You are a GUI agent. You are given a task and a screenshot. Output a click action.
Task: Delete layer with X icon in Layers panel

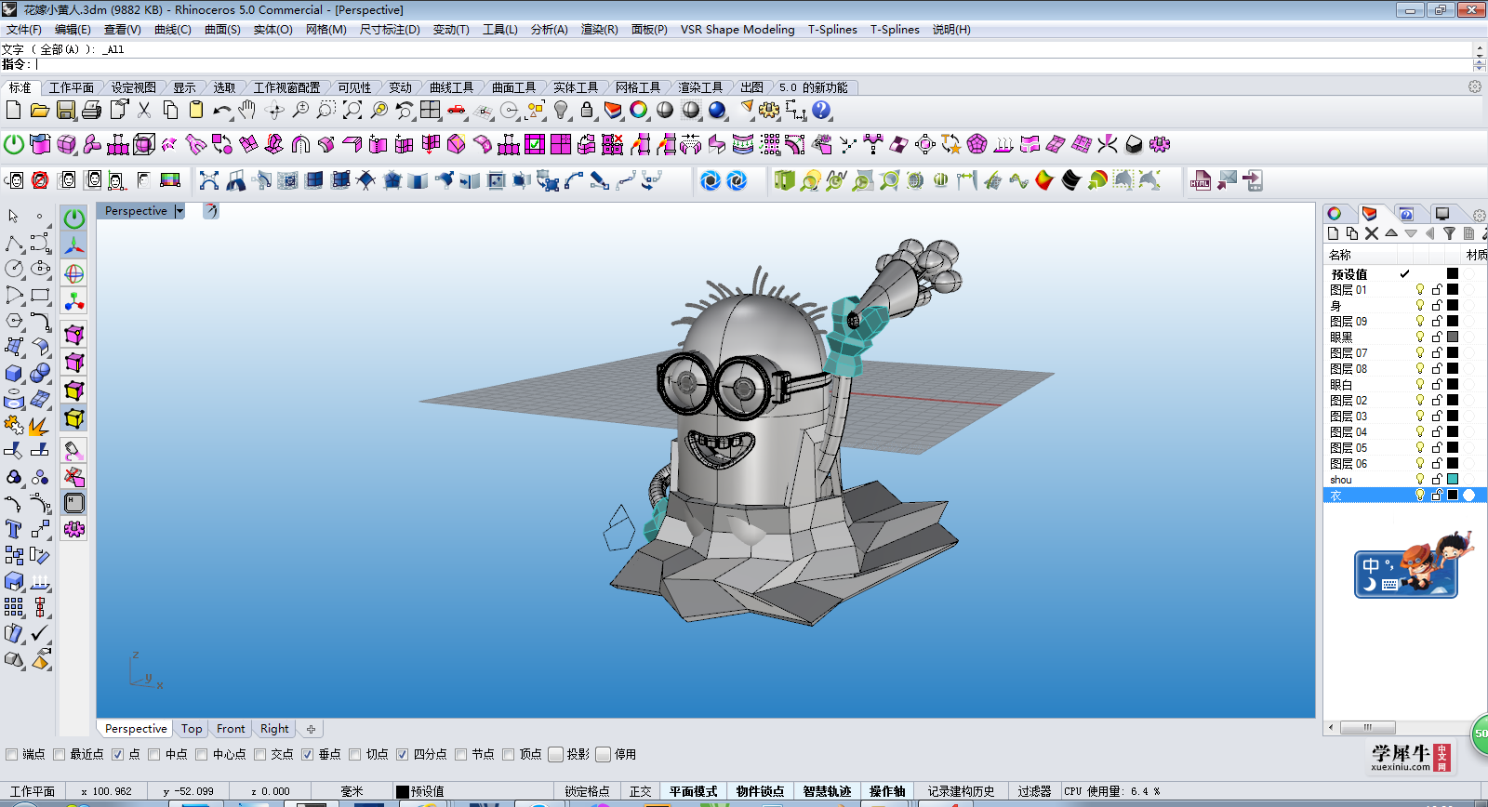[x=1372, y=233]
